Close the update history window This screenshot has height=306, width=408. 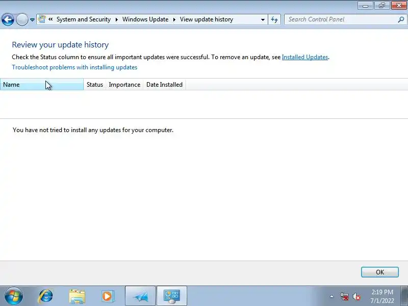coord(399,6)
